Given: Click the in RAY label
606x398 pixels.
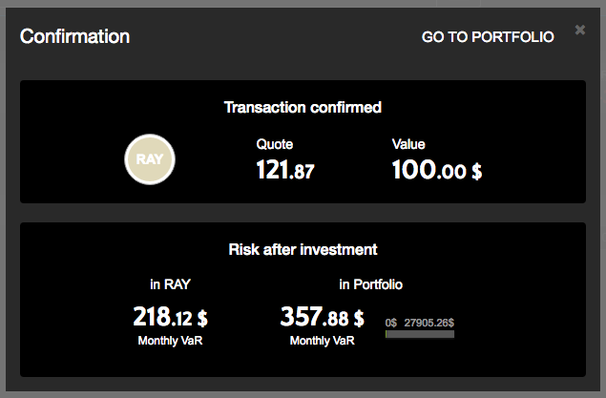Looking at the screenshot, I should [169, 284].
